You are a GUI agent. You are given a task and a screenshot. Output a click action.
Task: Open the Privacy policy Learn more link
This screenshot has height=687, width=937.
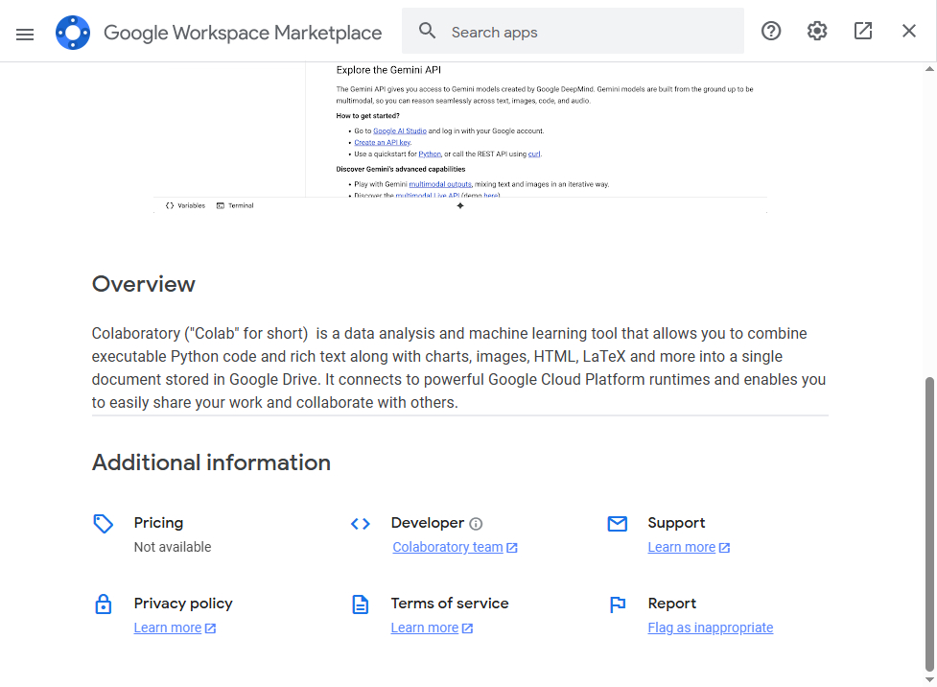point(168,628)
